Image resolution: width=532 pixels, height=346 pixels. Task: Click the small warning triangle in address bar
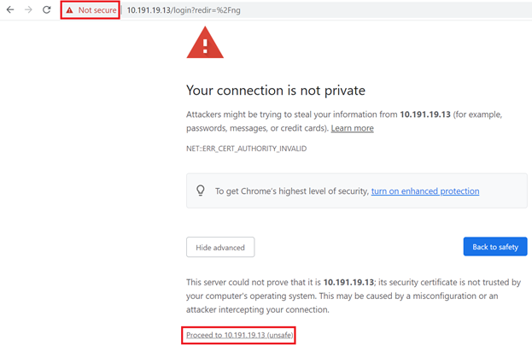point(70,10)
